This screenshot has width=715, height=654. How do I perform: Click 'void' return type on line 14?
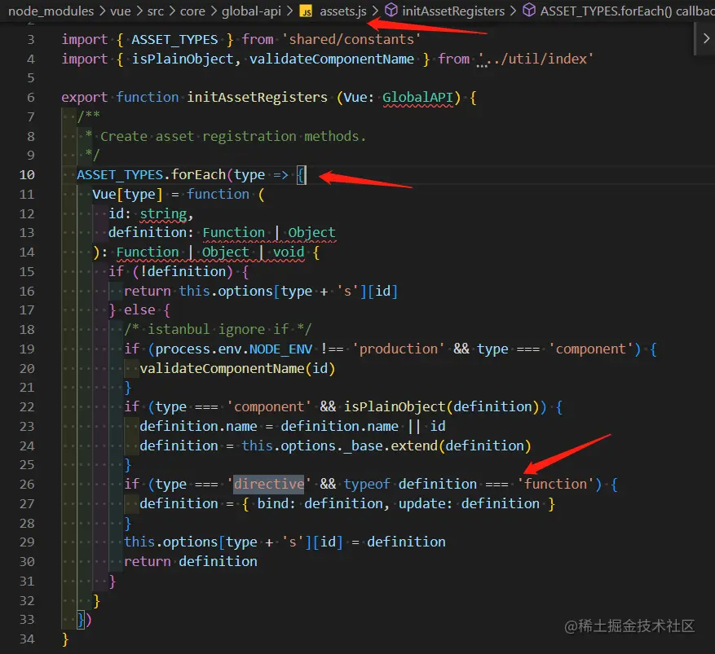[289, 252]
